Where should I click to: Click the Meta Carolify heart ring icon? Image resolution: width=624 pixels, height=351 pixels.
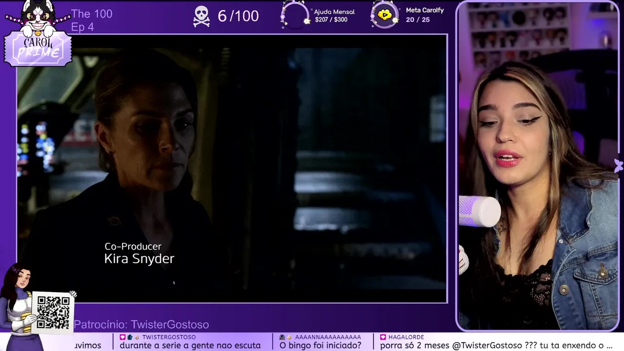(385, 15)
